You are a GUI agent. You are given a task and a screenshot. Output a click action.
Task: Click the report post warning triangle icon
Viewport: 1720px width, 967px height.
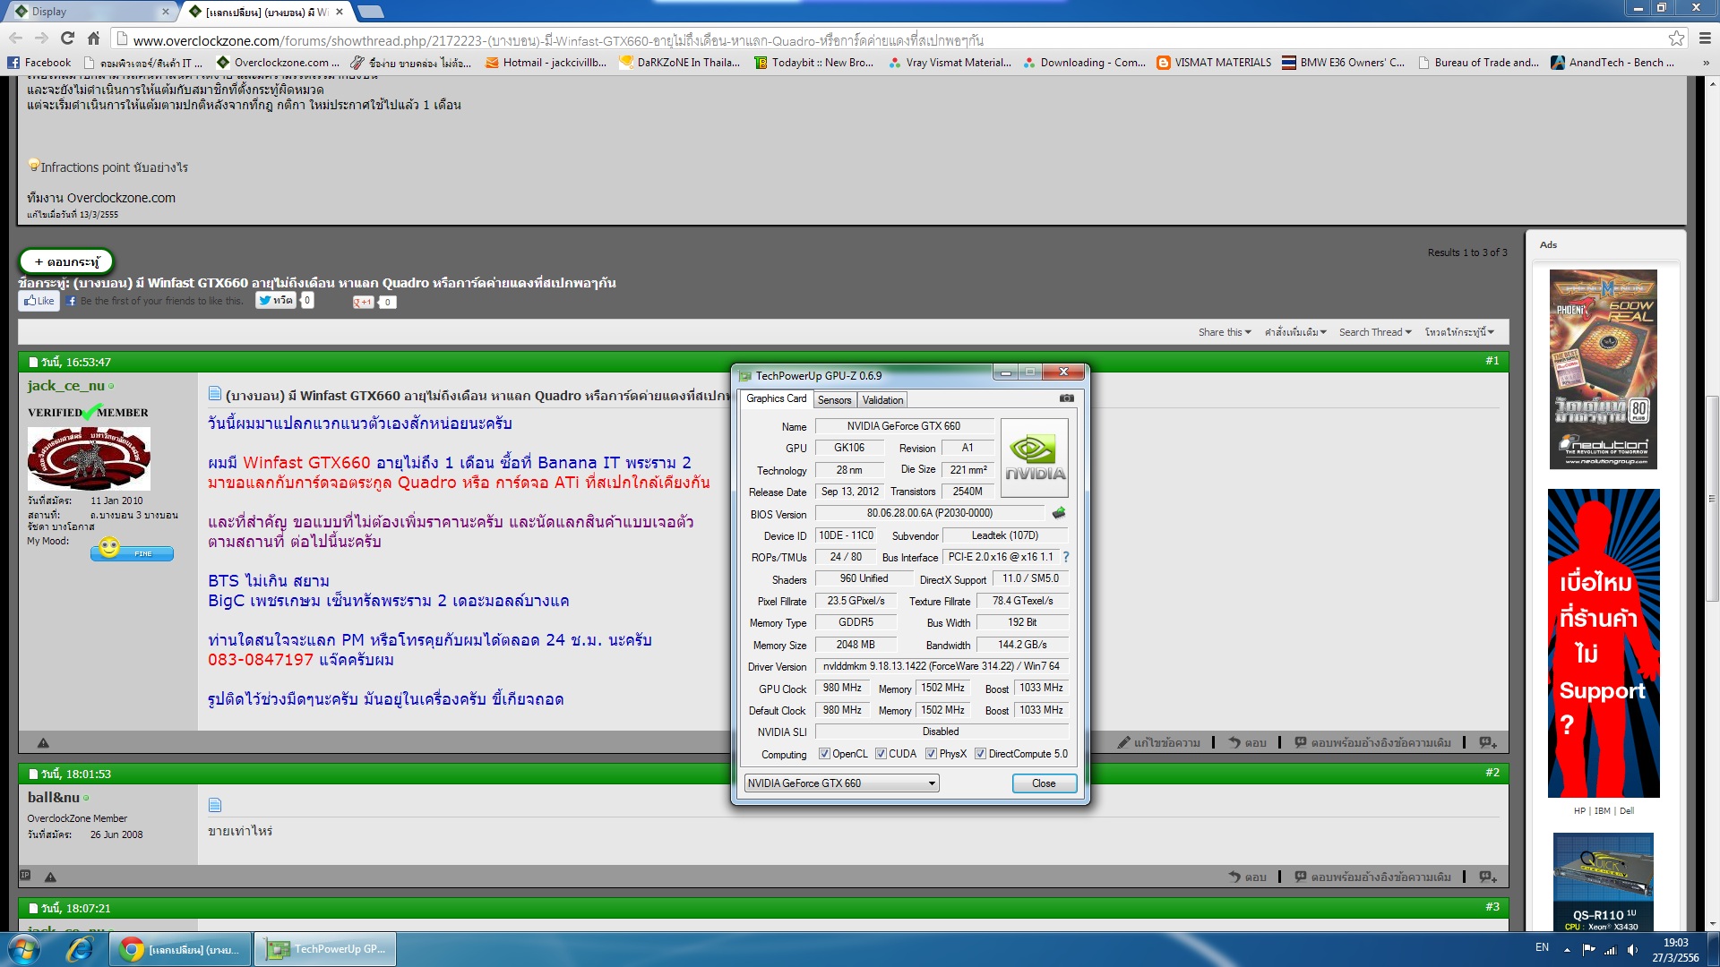point(43,742)
